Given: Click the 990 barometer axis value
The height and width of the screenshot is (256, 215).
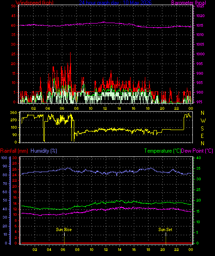Looking at the screenshot, I should 200,73.
